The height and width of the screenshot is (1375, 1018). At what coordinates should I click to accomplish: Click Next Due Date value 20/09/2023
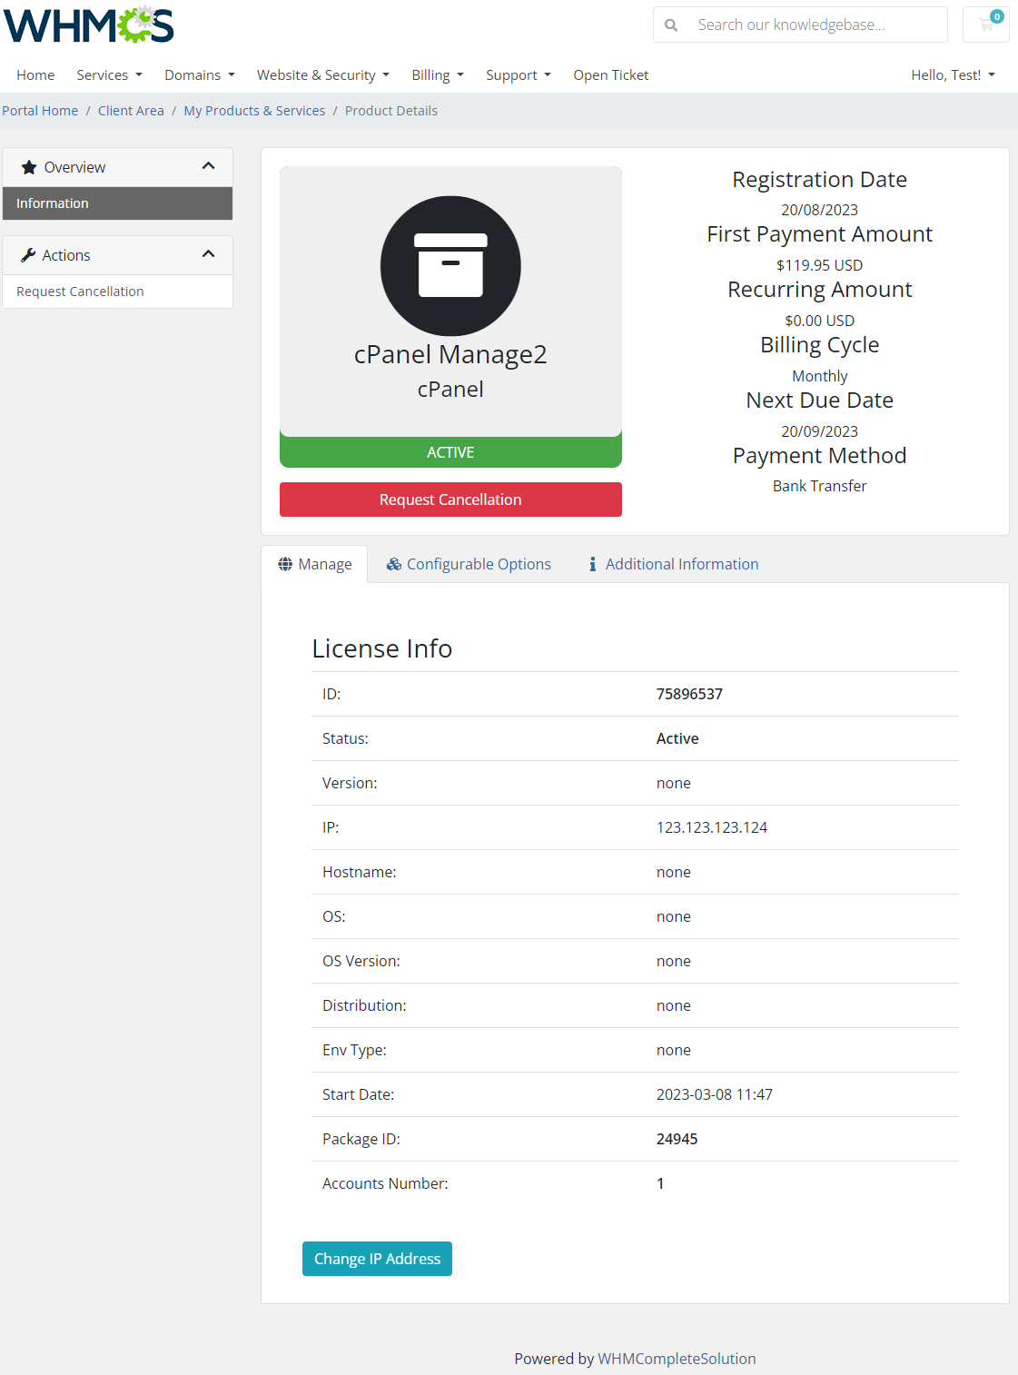click(820, 431)
